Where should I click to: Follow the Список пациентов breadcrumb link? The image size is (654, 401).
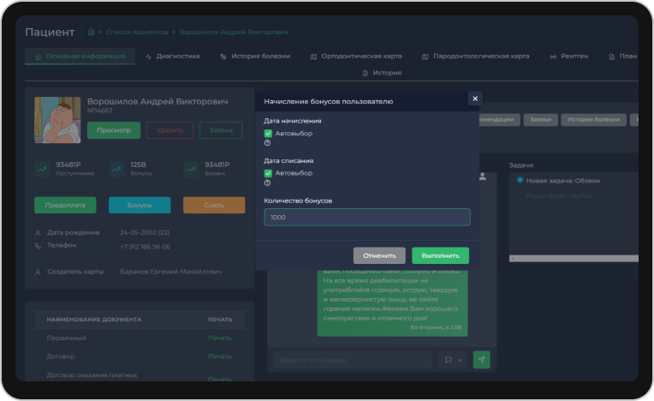[137, 32]
